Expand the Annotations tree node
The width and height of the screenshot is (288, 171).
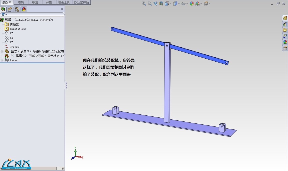click(2, 29)
